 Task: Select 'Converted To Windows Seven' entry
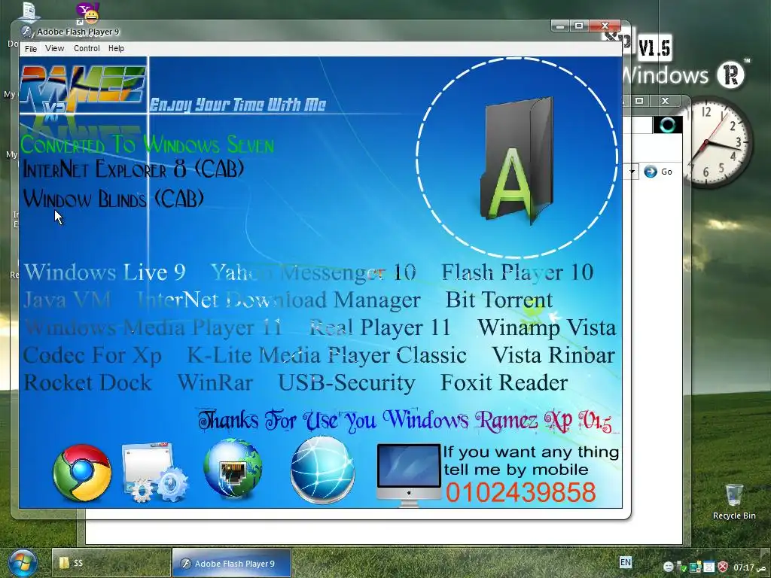(x=147, y=144)
